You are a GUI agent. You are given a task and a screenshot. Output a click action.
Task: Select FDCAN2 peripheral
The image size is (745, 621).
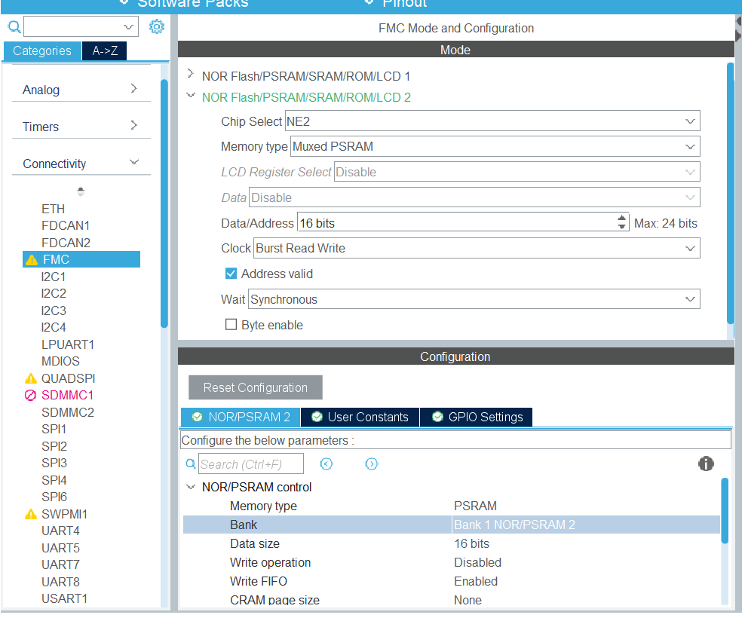coord(66,243)
